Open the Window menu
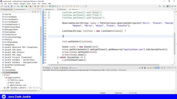This screenshot has height=99, width=177. 44,4
